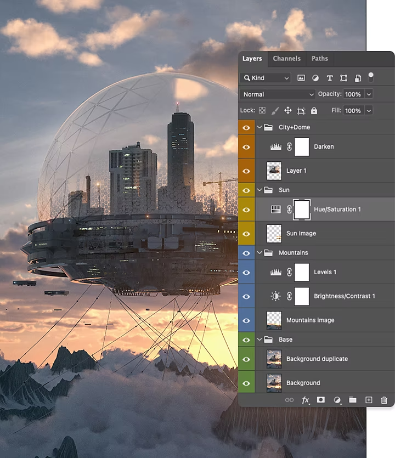The width and height of the screenshot is (395, 458).
Task: Create new adjustment layer half-circle icon
Action: (337, 400)
